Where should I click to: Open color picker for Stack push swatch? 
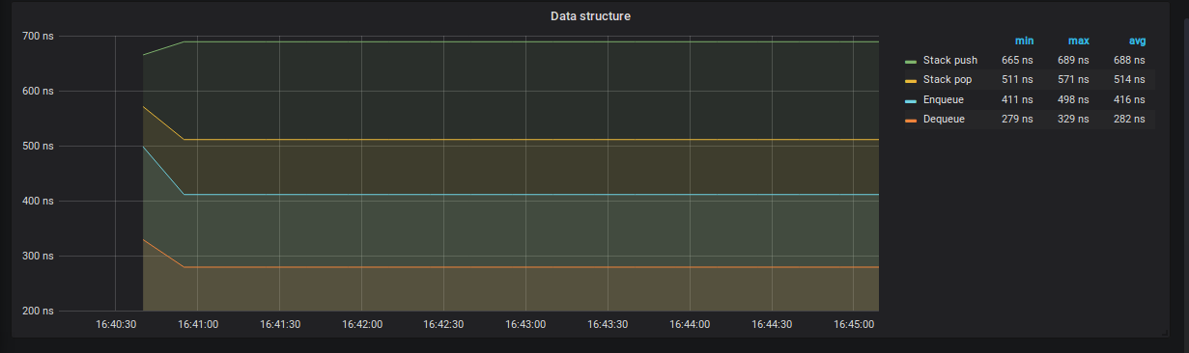point(910,62)
